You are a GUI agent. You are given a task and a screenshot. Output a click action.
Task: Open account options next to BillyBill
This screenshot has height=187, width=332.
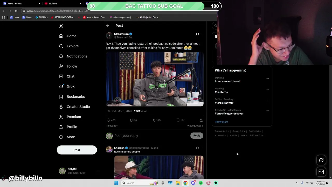coord(98,171)
